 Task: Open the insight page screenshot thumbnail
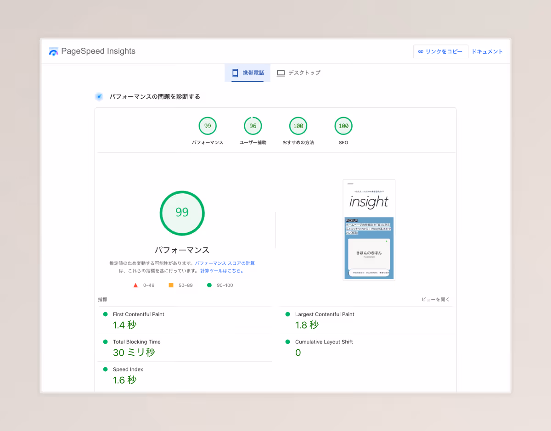point(369,230)
